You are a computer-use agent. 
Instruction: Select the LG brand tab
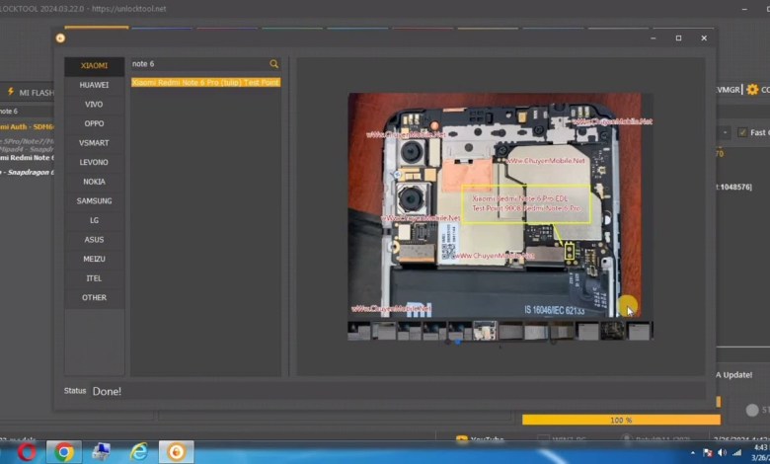[95, 220]
